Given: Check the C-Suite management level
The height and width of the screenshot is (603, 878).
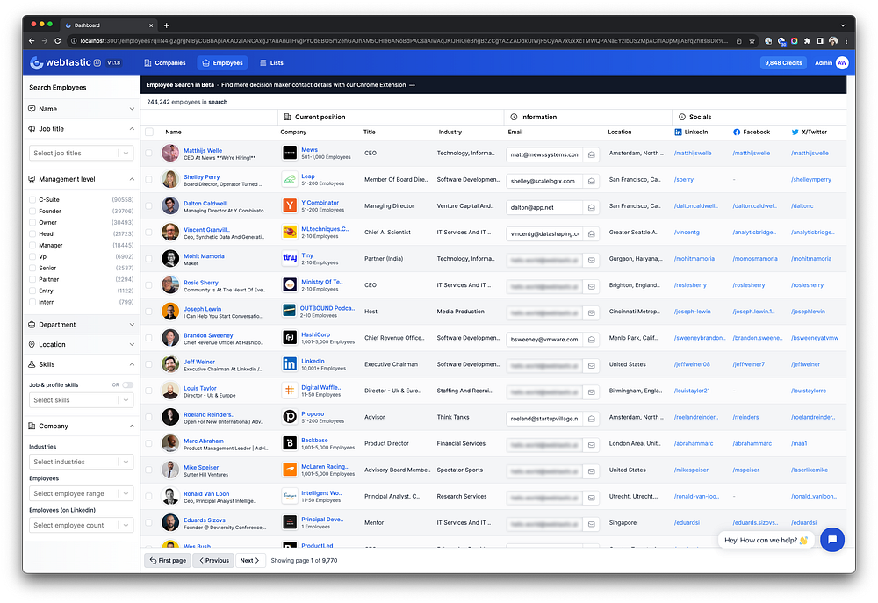Looking at the screenshot, I should (32, 199).
